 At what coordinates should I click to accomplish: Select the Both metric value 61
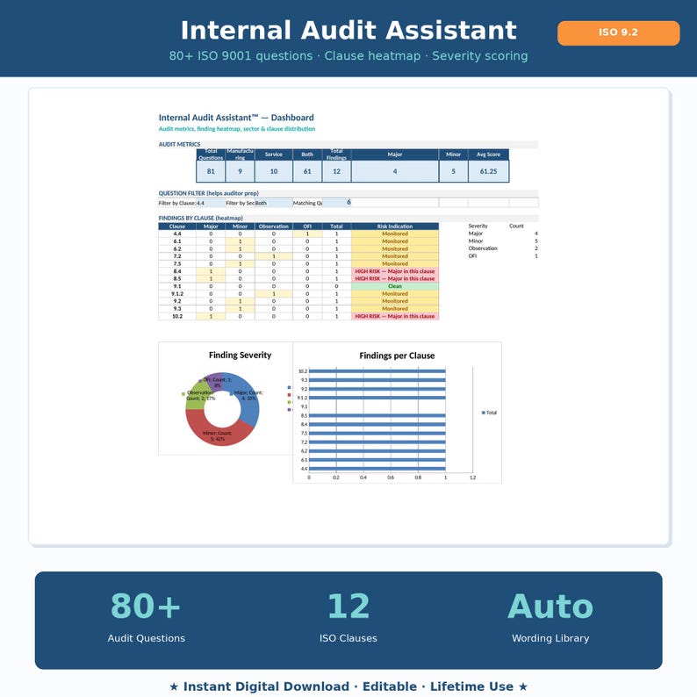point(307,171)
